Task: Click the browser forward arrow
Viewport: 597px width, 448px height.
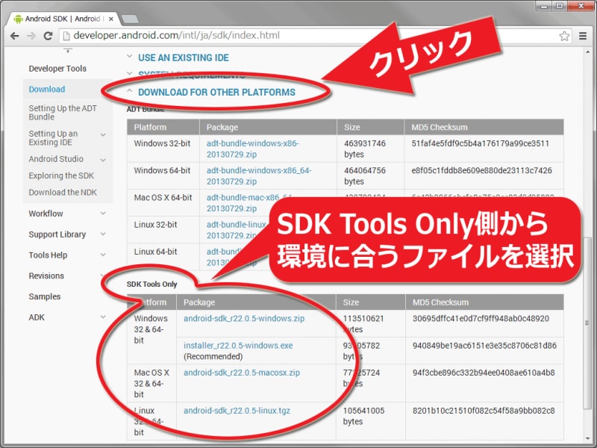Action: (x=32, y=35)
